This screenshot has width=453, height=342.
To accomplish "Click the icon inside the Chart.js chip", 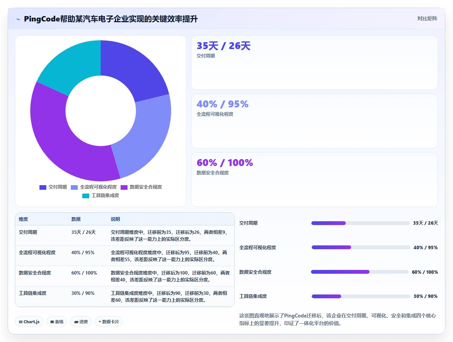I will point(21,322).
